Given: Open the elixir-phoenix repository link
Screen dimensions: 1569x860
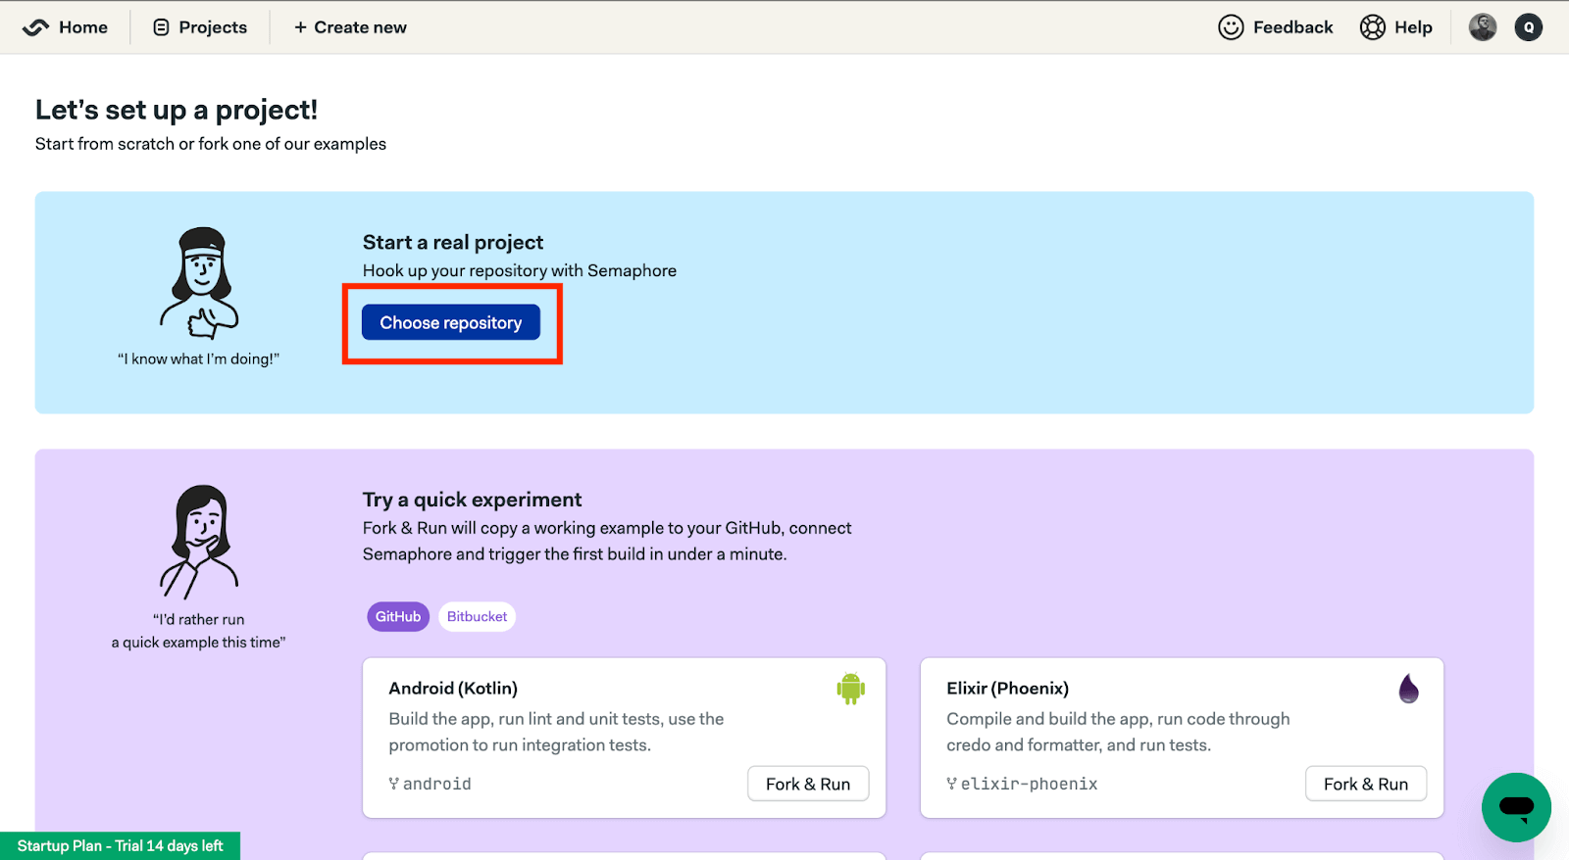Looking at the screenshot, I should [1028, 784].
